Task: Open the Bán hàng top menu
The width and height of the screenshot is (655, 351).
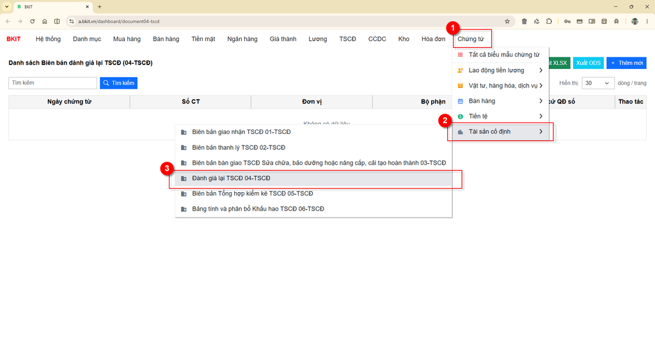Action: (166, 39)
